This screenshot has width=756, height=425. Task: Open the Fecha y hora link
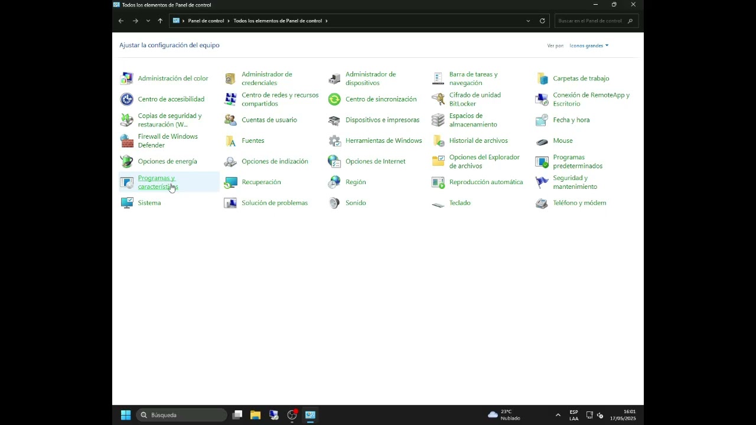(571, 120)
